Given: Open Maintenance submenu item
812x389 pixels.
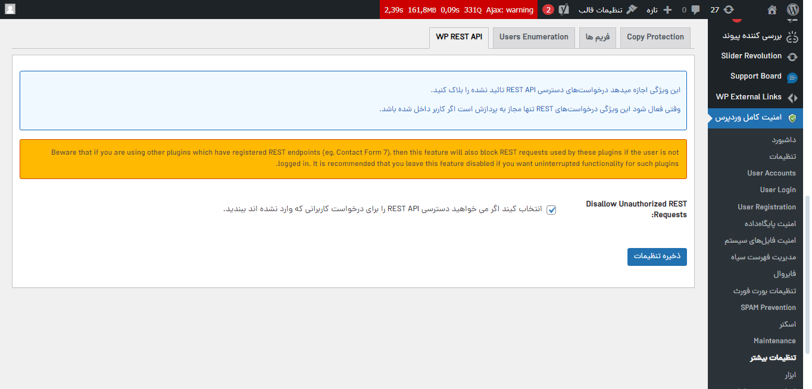Looking at the screenshot, I should (774, 341).
